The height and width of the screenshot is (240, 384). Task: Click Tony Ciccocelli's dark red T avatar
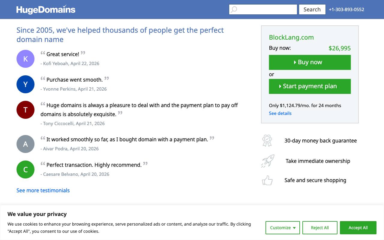click(x=25, y=110)
